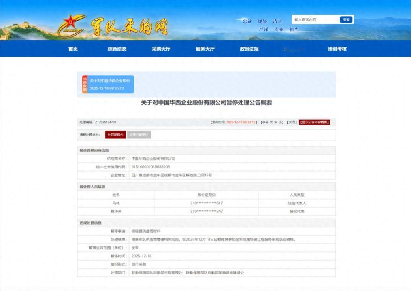Click the name cell 夏华英
Image resolution: width=411 pixels, height=291 pixels.
(x=116, y=212)
